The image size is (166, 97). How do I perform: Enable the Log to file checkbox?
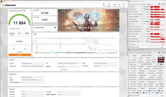coord(130,45)
